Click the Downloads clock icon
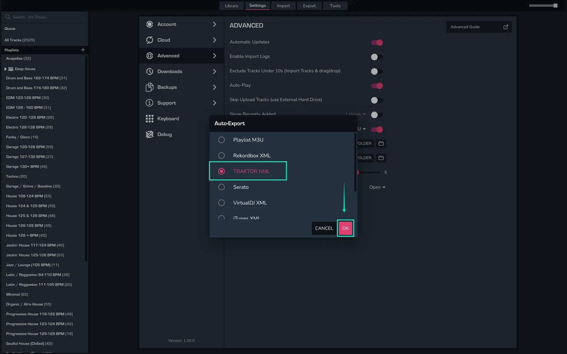The height and width of the screenshot is (354, 567). tap(149, 71)
